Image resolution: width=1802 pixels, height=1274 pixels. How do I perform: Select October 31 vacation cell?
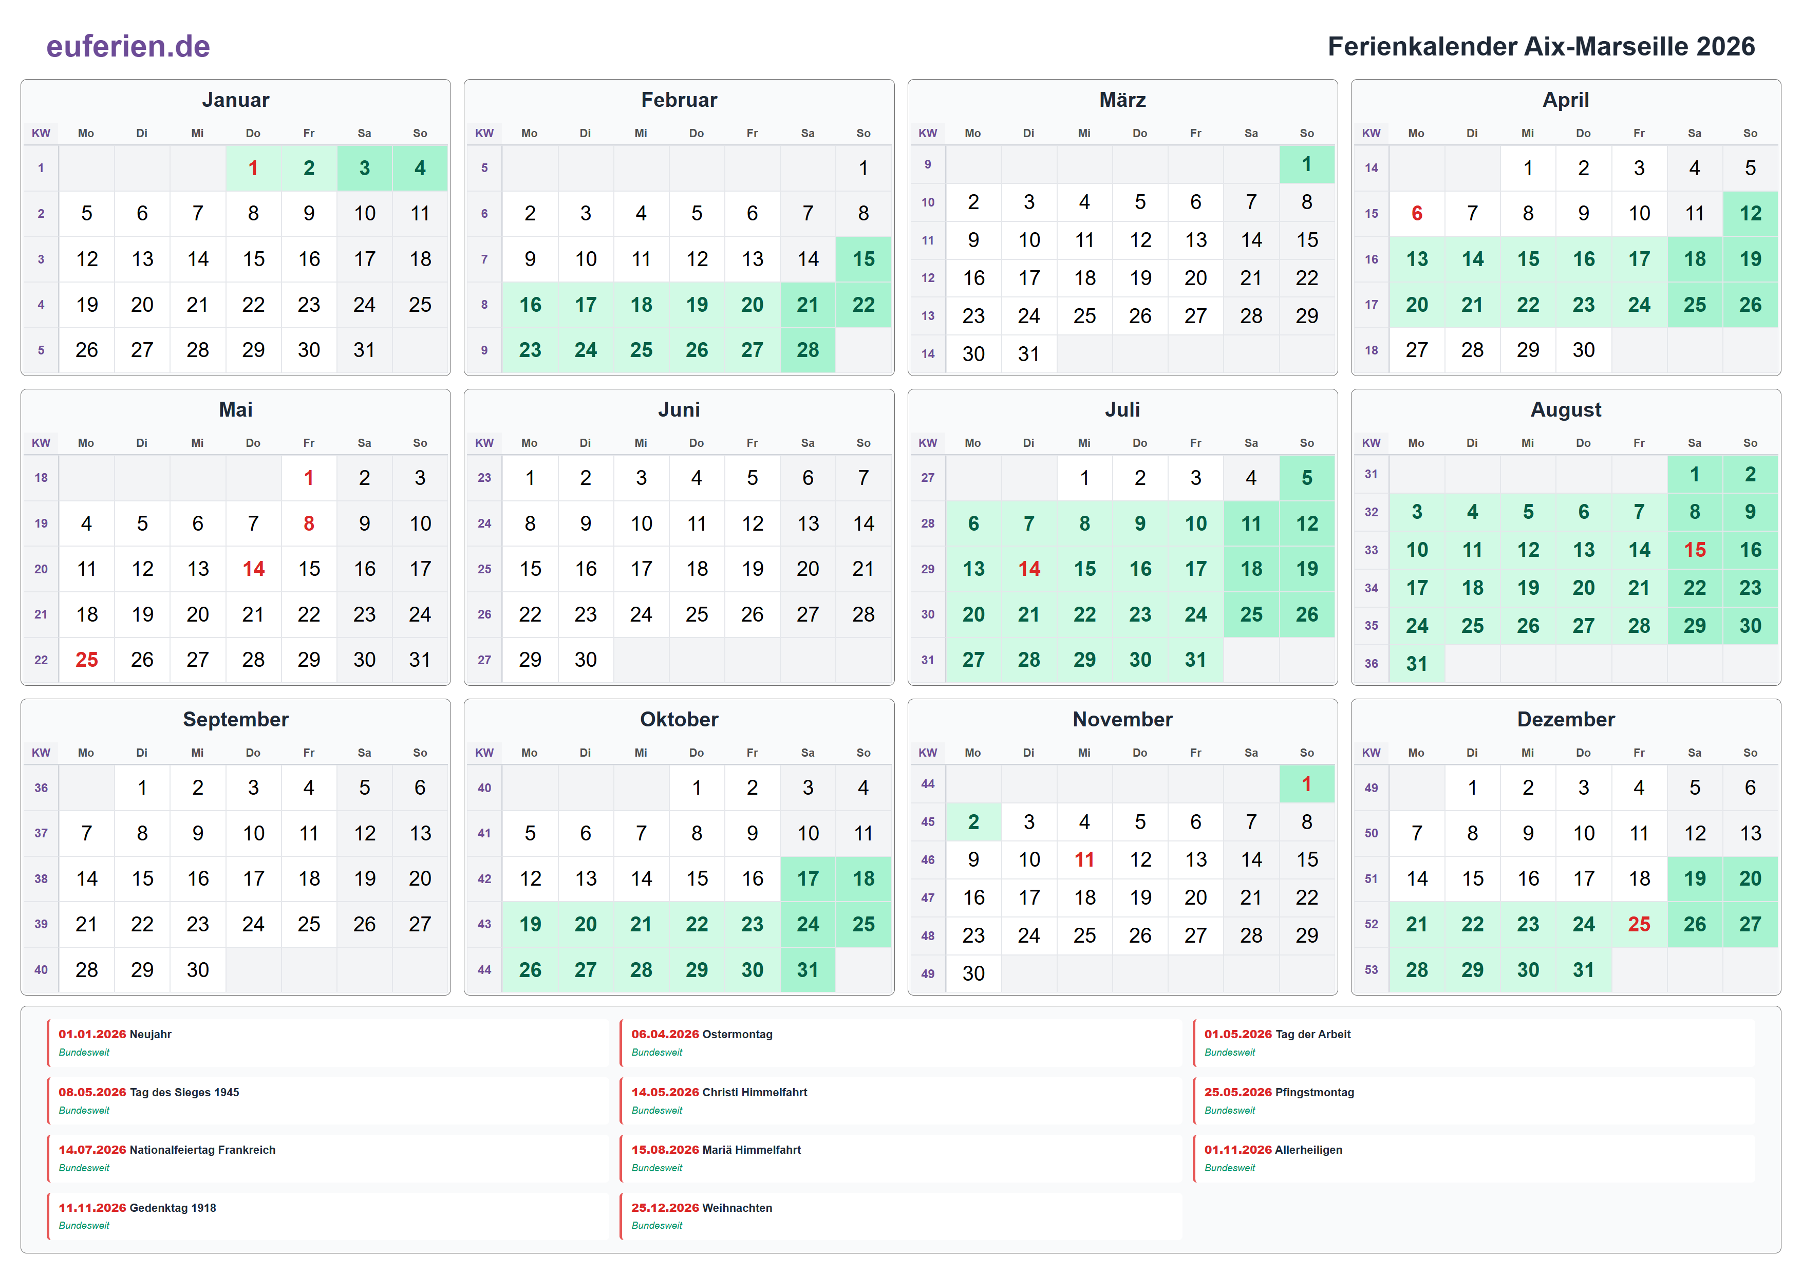tap(807, 970)
